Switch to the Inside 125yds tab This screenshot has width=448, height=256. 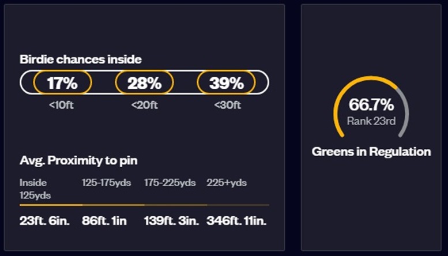[36, 189]
